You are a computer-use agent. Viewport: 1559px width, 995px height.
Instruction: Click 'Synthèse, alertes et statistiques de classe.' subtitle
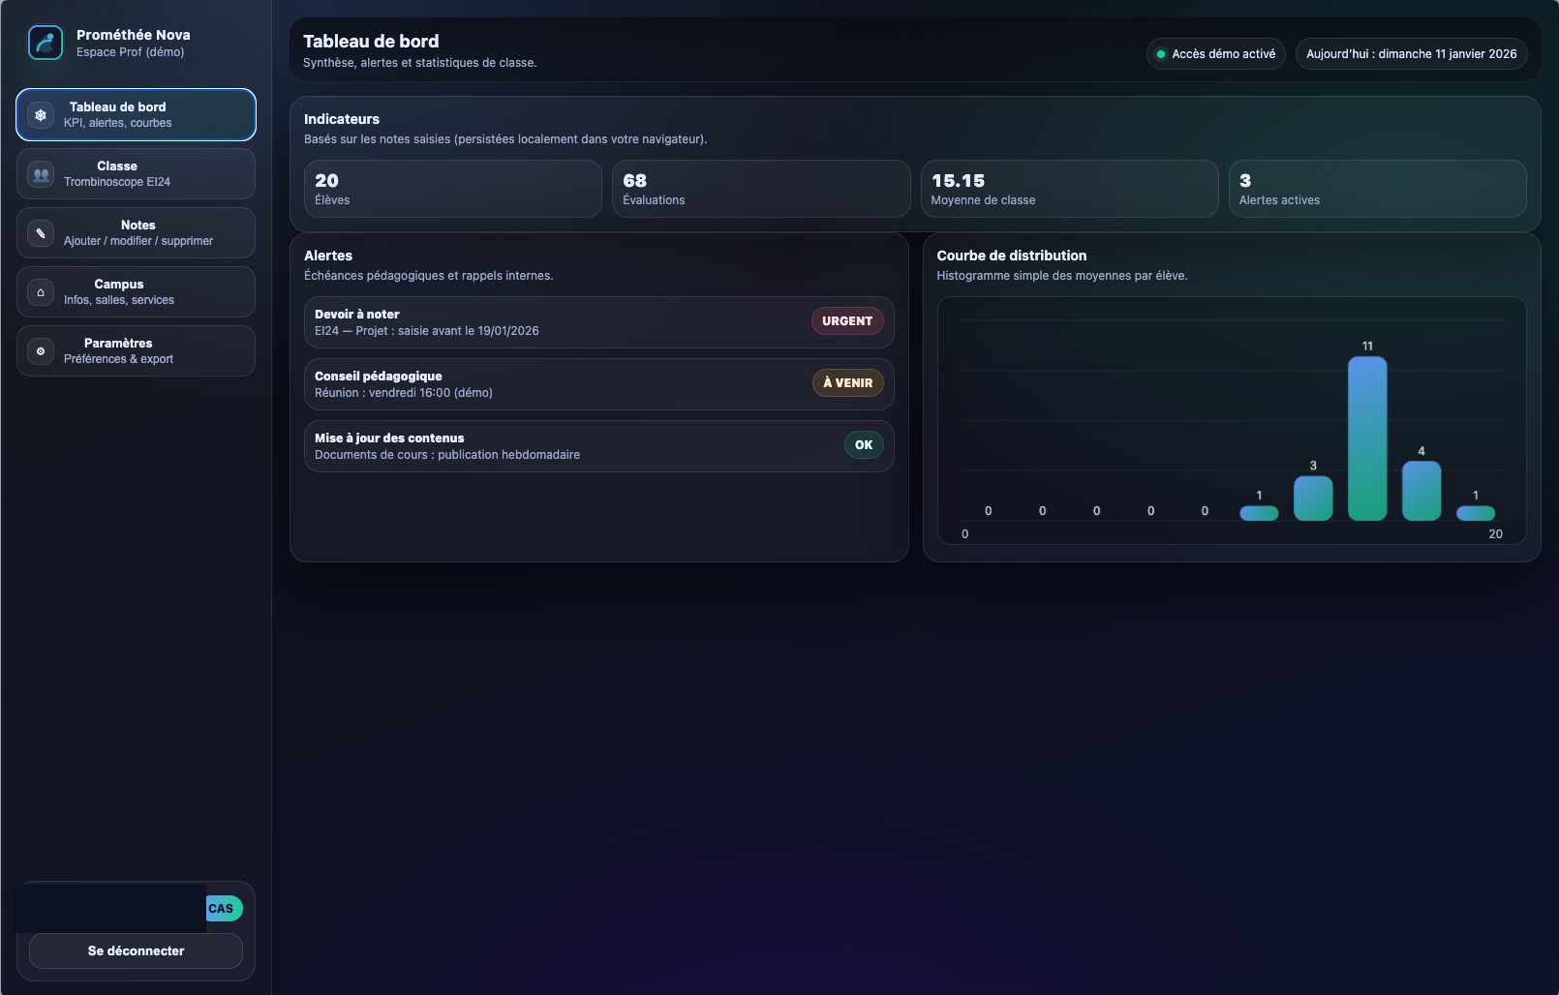pos(420,63)
